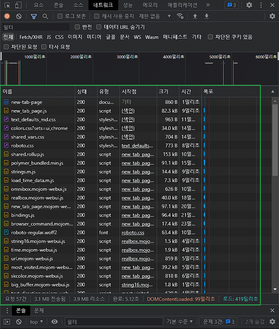Viewport: 279px width, 329px height.
Task: Close the bottom console drawer
Action: point(272,310)
